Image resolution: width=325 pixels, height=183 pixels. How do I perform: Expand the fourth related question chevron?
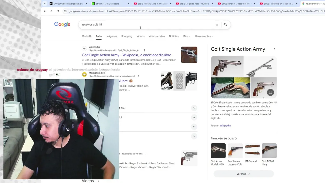pos(194,136)
